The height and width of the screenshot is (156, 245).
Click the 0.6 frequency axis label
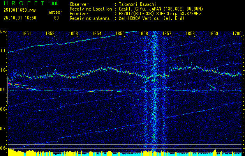[4, 148]
